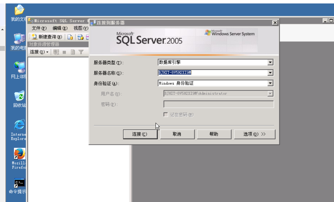Click the 帮助 help button

[x=214, y=134]
